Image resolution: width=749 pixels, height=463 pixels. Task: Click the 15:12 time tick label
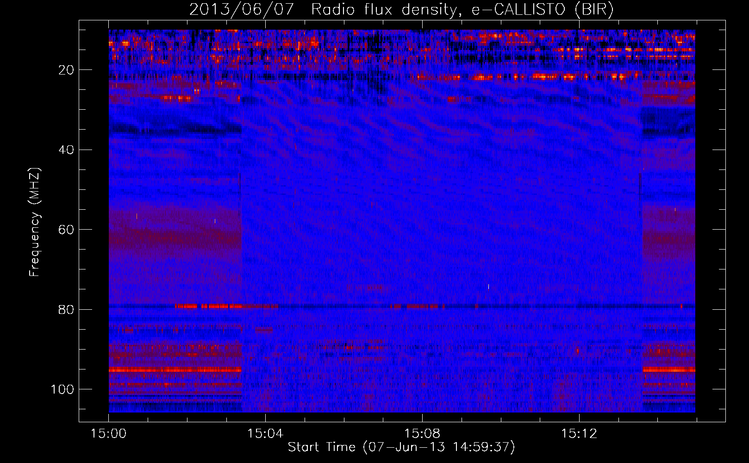pyautogui.click(x=579, y=434)
